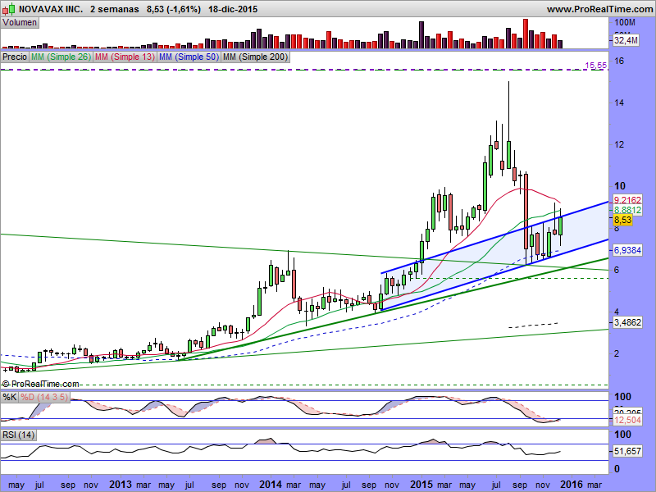Click the 2 price axis label
656x492 pixels.
pos(617,354)
